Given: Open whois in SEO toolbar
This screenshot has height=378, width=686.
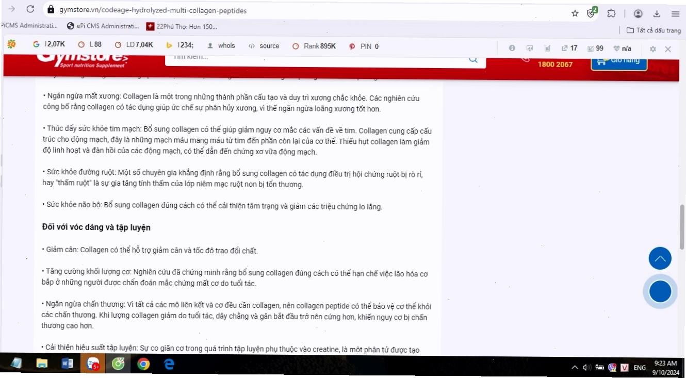Looking at the screenshot, I should coord(221,46).
